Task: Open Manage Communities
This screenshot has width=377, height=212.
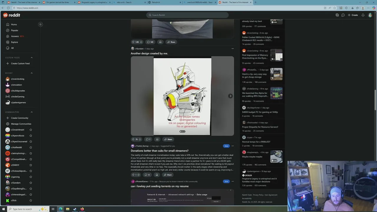Action: coord(21,124)
